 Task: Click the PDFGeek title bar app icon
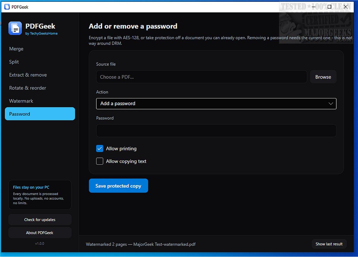tap(7, 7)
